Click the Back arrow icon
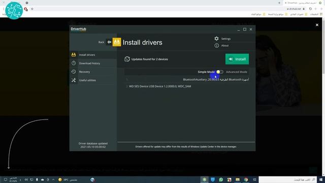325x183 pixels. (x=109, y=42)
